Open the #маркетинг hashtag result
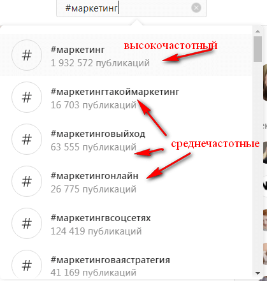Image resolution: width=267 pixels, height=281 pixels. [x=126, y=55]
